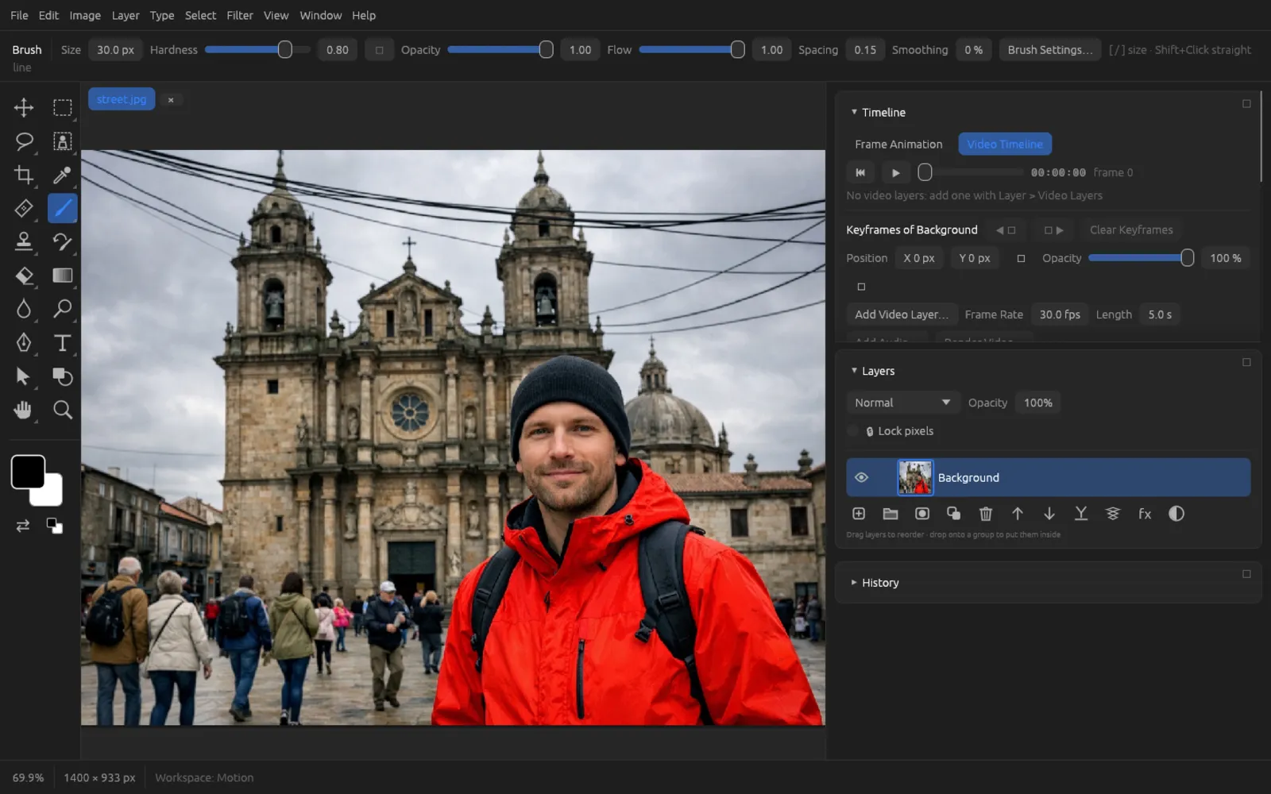Viewport: 1271px width, 794px height.
Task: Activate the Eyedropper tool
Action: (62, 175)
